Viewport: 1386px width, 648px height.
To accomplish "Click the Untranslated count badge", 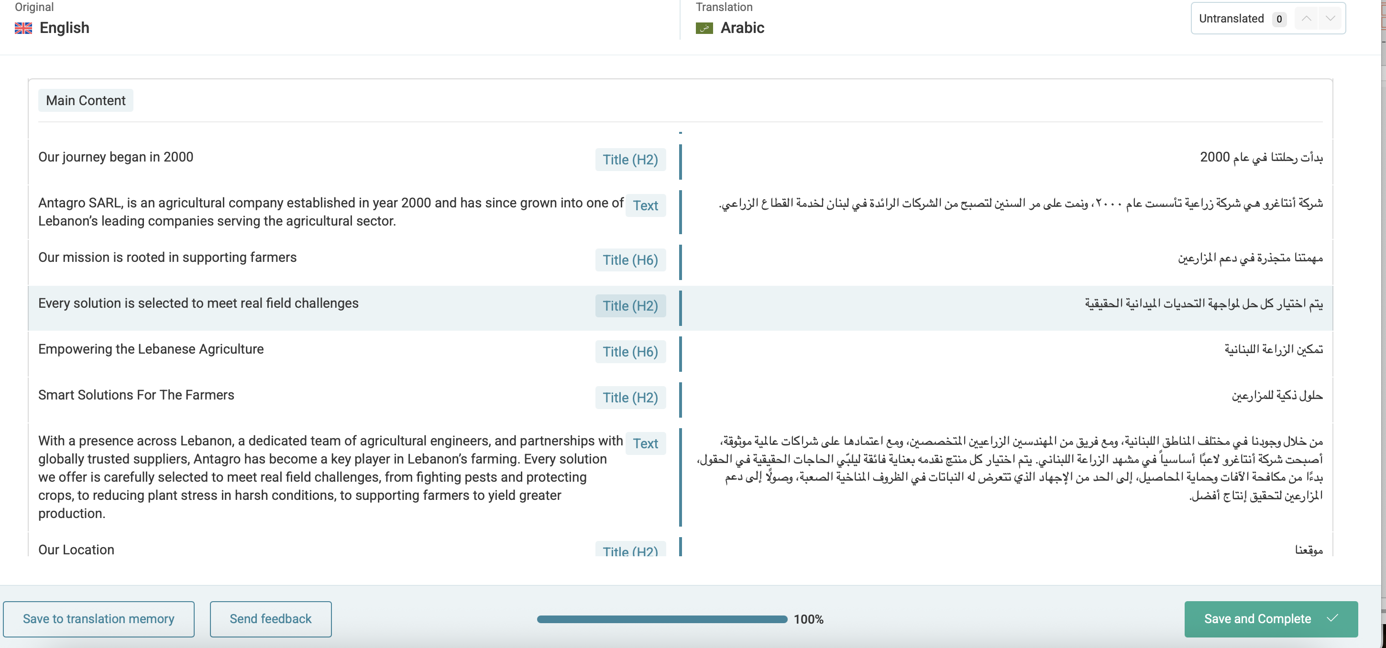I will click(1279, 20).
